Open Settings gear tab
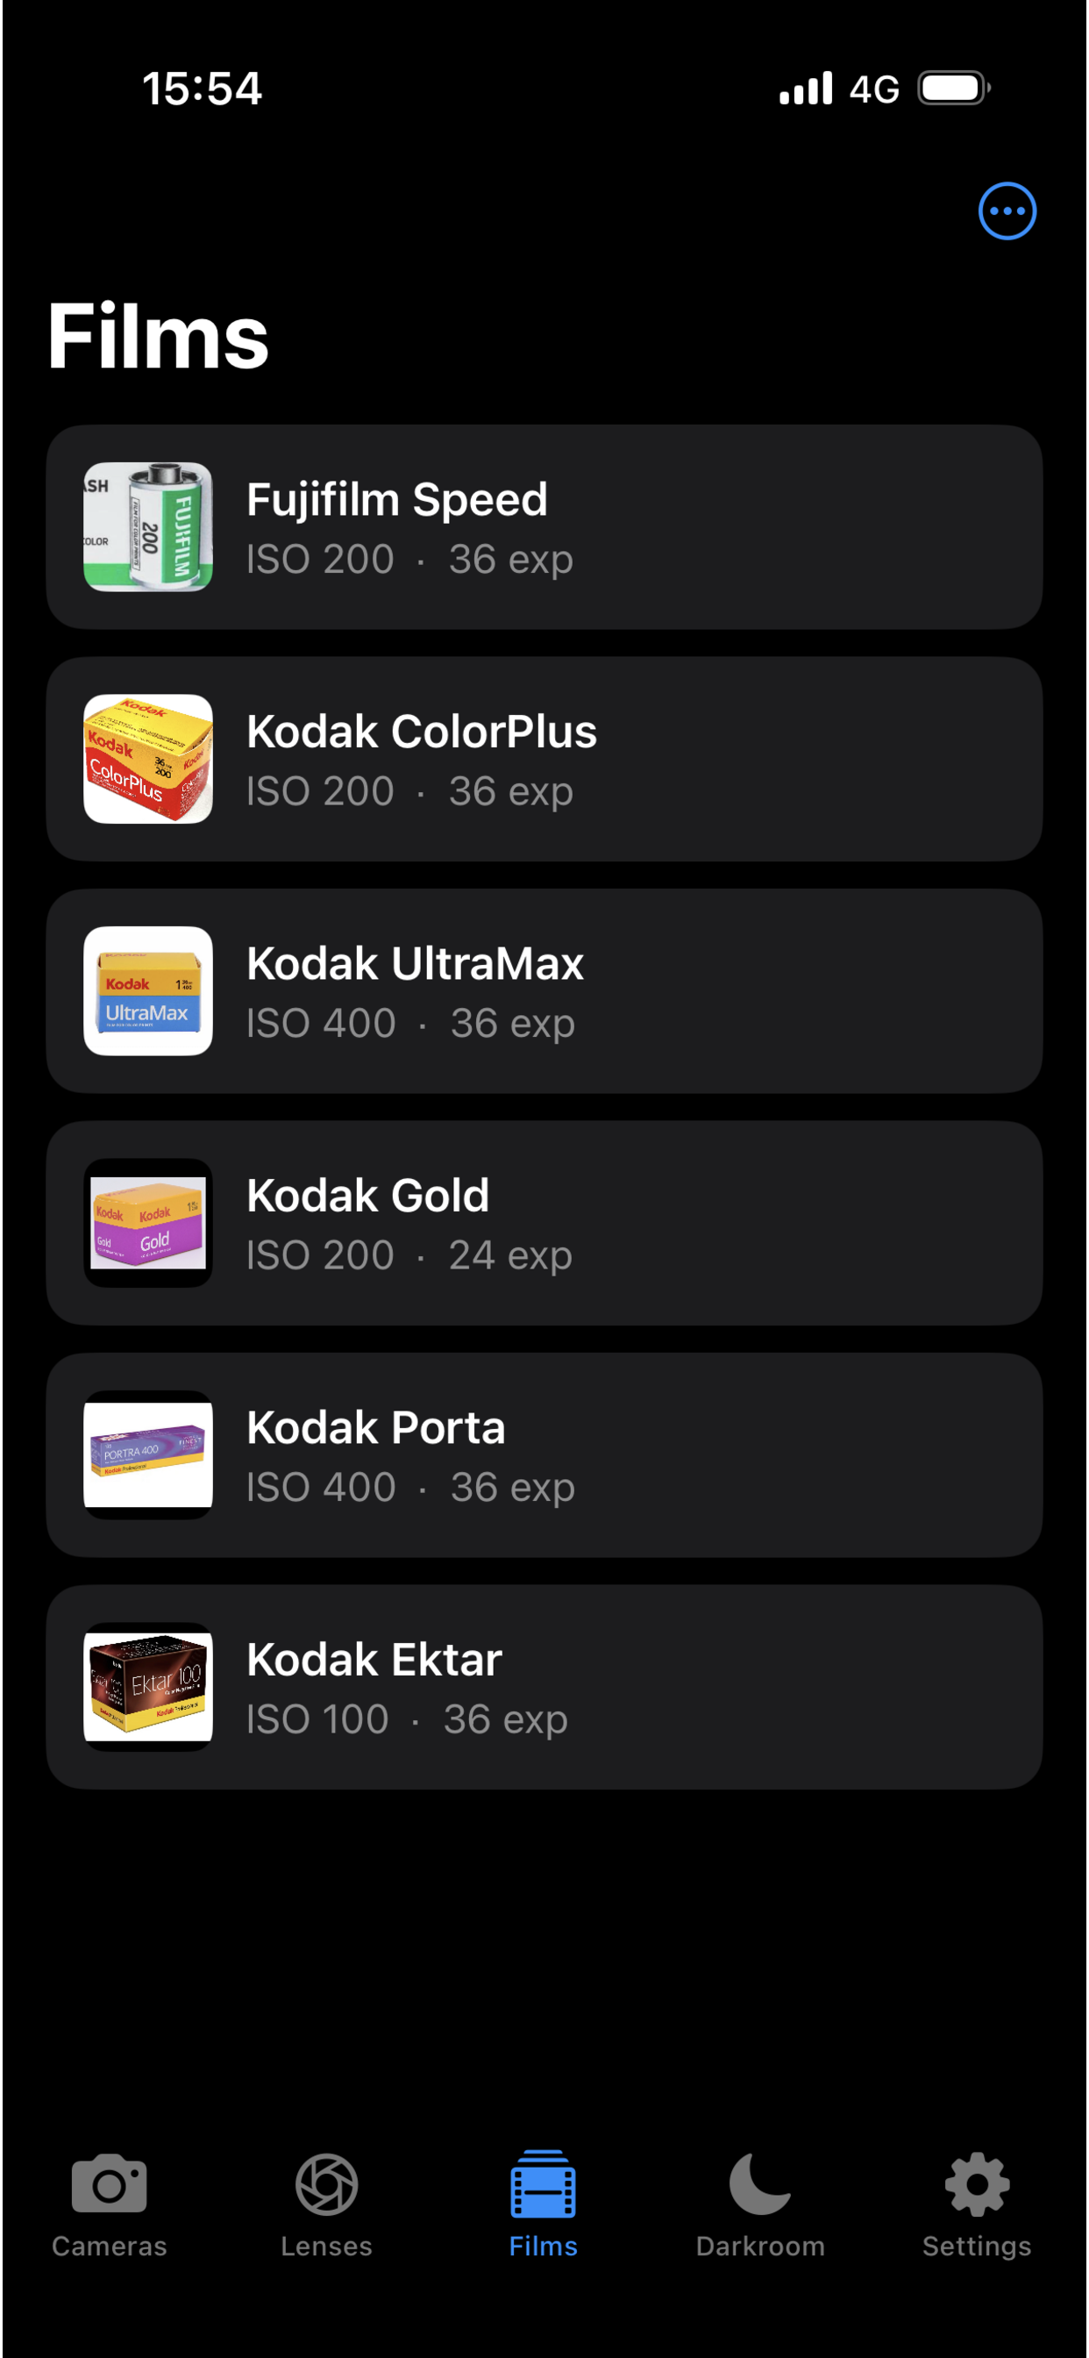Viewport: 1089px width, 2358px height. point(977,2204)
